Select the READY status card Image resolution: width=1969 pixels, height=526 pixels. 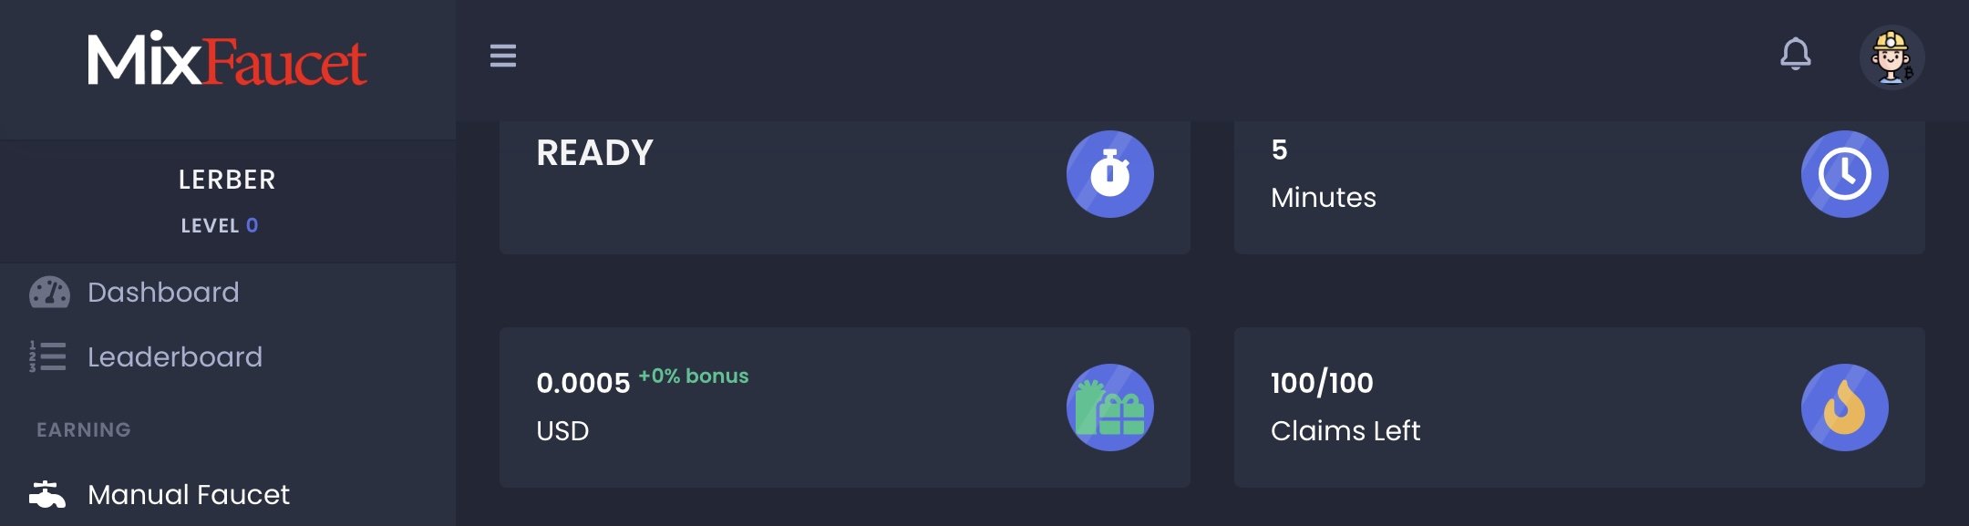pyautogui.click(x=844, y=188)
